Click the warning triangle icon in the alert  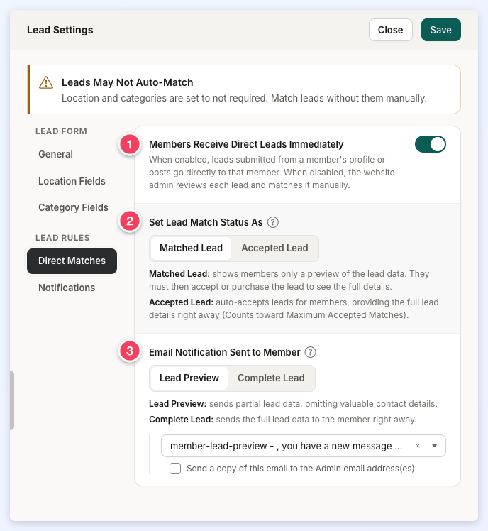(x=46, y=82)
